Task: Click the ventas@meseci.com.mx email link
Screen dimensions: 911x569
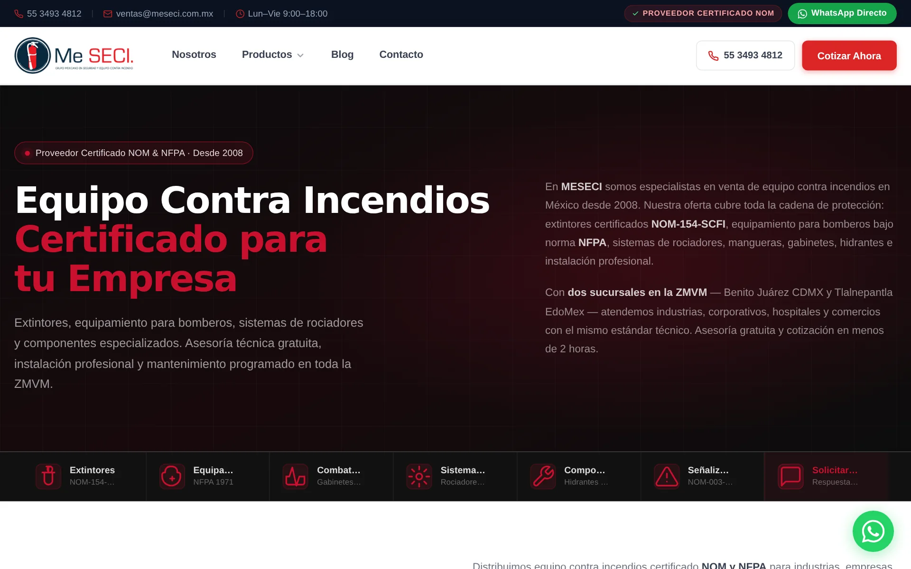Action: [165, 14]
